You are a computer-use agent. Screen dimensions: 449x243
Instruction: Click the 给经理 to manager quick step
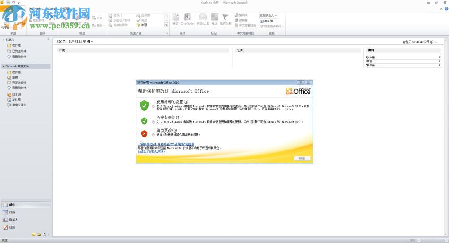(x=143, y=16)
